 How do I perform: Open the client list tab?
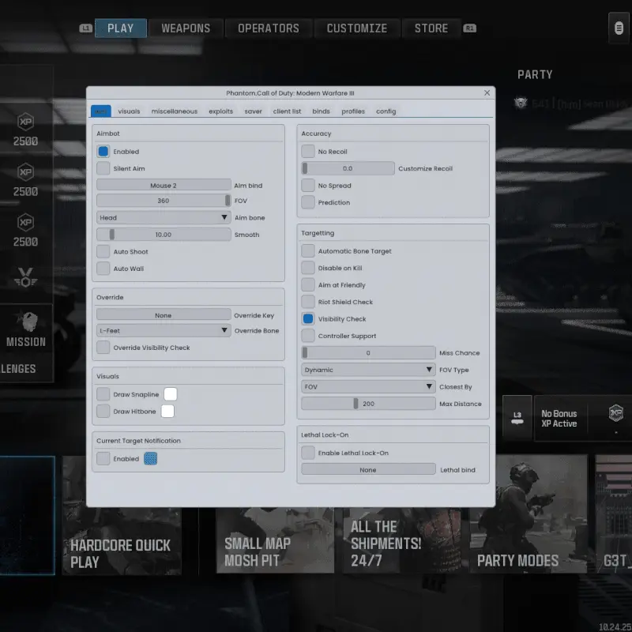coord(287,111)
